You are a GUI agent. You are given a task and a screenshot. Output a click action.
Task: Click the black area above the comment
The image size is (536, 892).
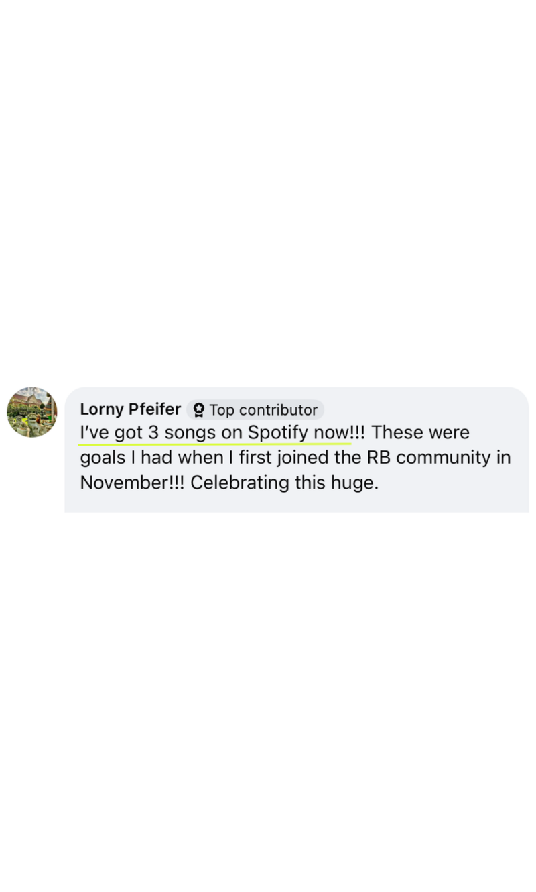click(x=268, y=188)
